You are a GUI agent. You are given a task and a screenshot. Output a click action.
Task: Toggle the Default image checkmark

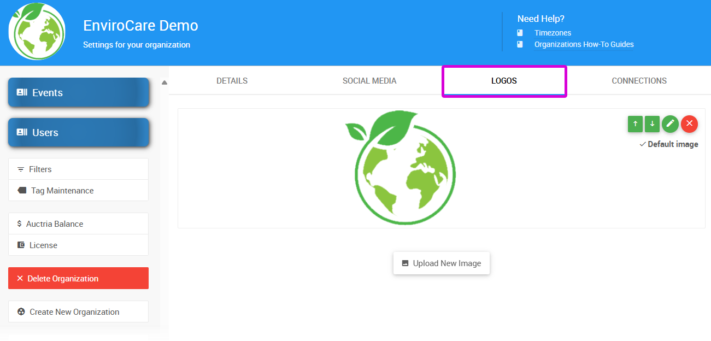643,144
